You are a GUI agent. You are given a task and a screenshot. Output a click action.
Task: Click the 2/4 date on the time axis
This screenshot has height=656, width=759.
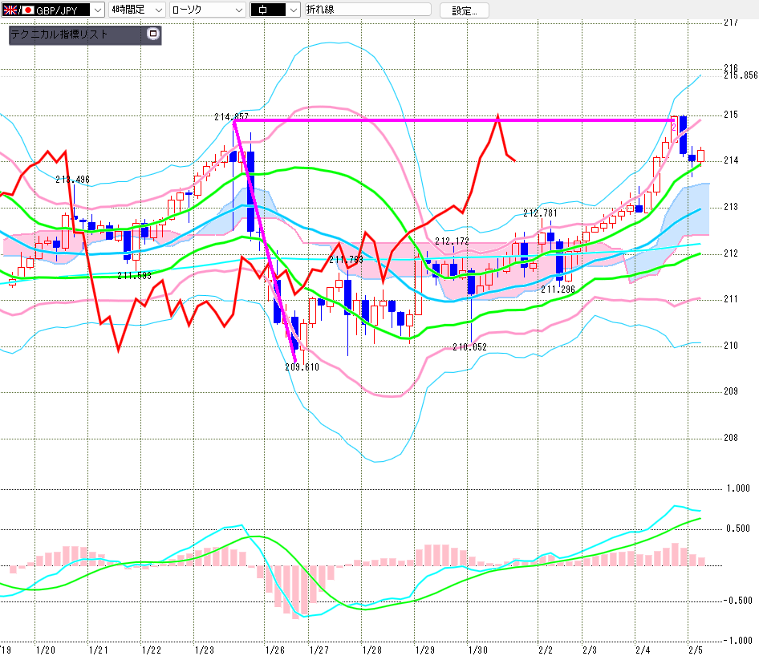tap(642, 650)
